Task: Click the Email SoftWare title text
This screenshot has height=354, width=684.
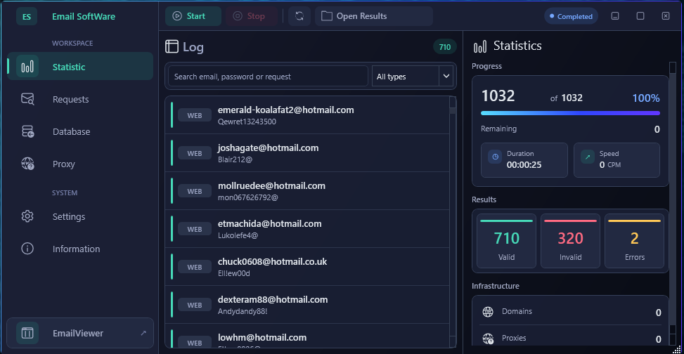Action: tap(84, 17)
